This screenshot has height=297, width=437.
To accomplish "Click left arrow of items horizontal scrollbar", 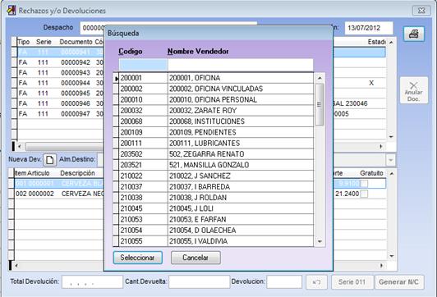I will pyautogui.click(x=16, y=266).
